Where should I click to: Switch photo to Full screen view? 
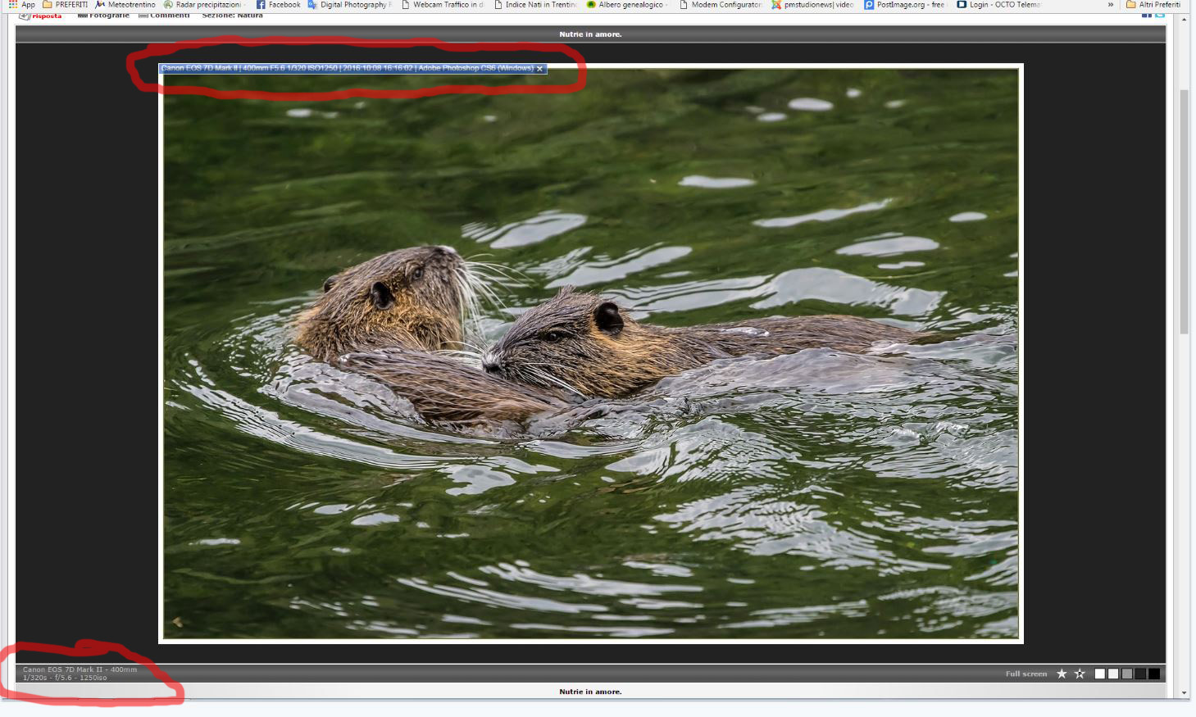coord(1026,674)
